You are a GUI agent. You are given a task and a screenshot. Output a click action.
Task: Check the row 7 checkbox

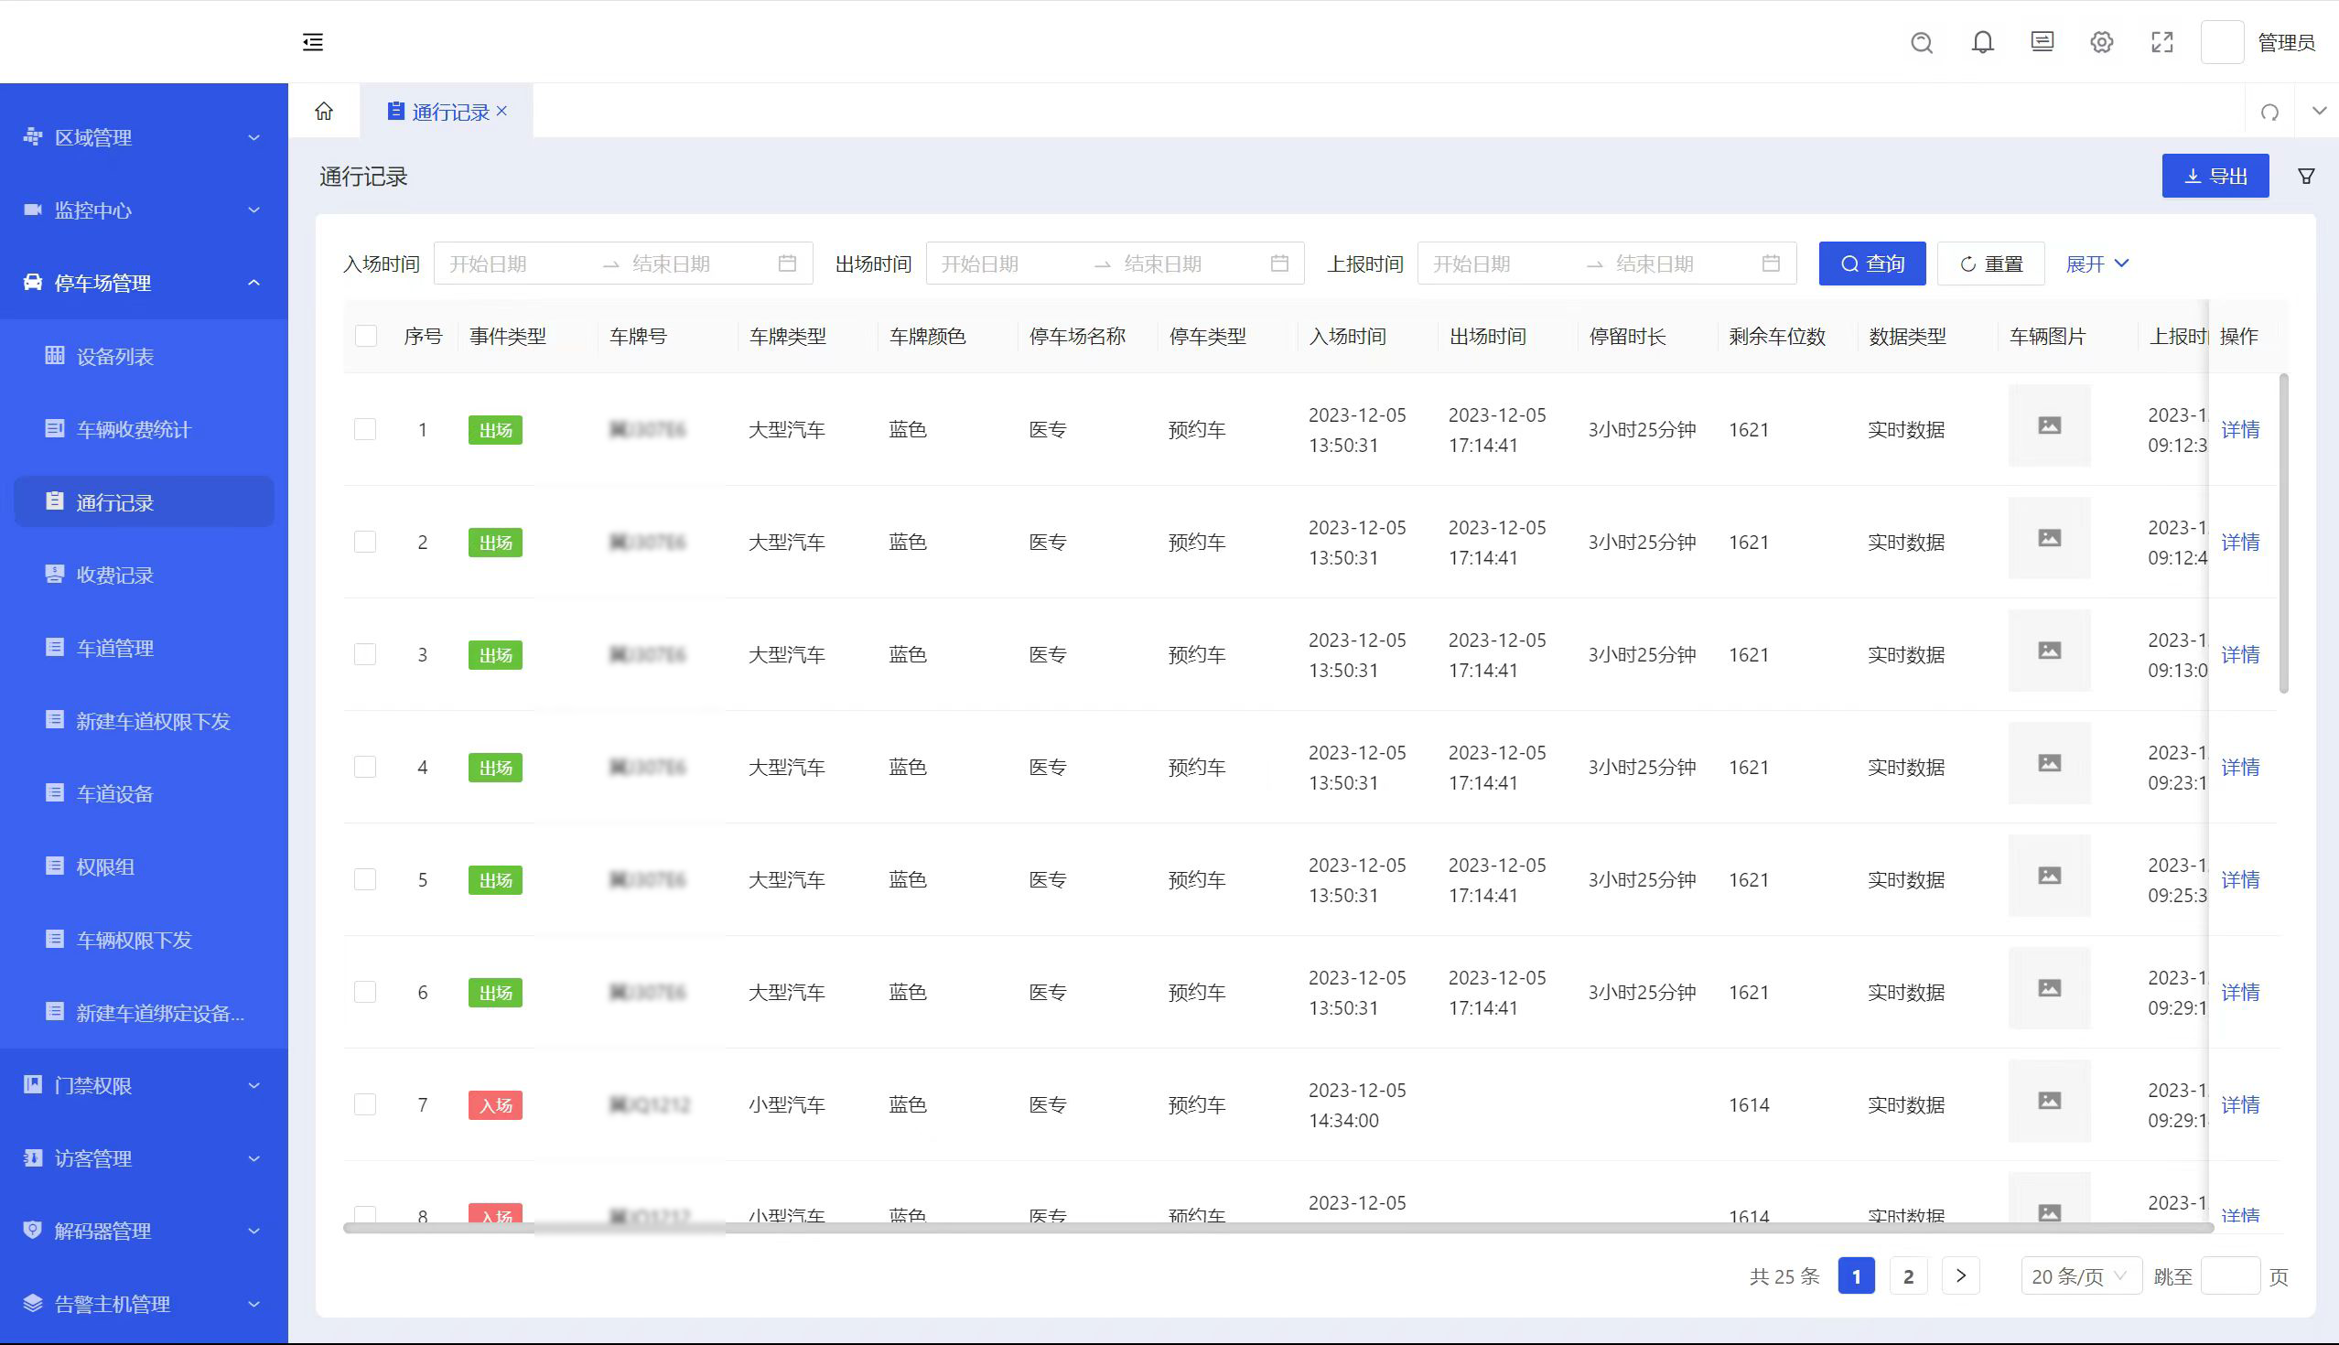(365, 1105)
